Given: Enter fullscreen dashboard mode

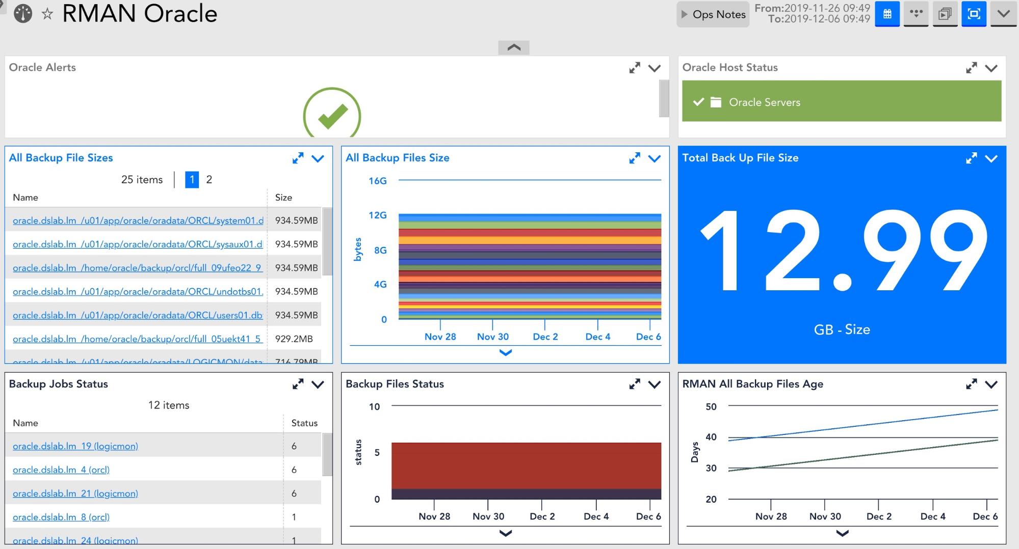Looking at the screenshot, I should tap(974, 14).
